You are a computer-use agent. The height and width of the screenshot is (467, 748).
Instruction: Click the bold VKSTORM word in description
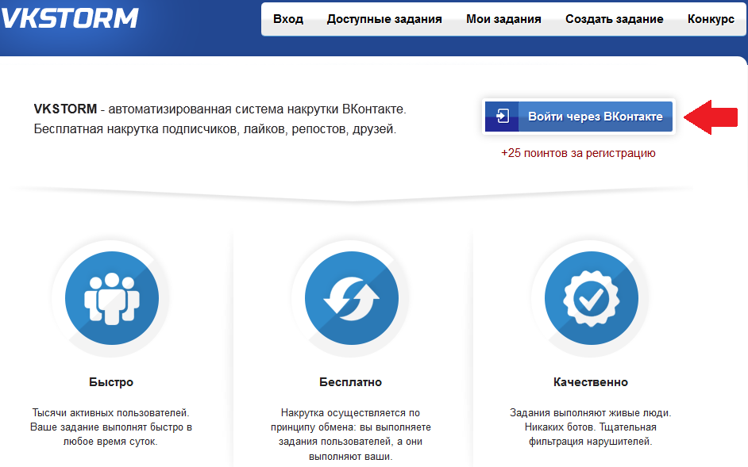click(65, 109)
